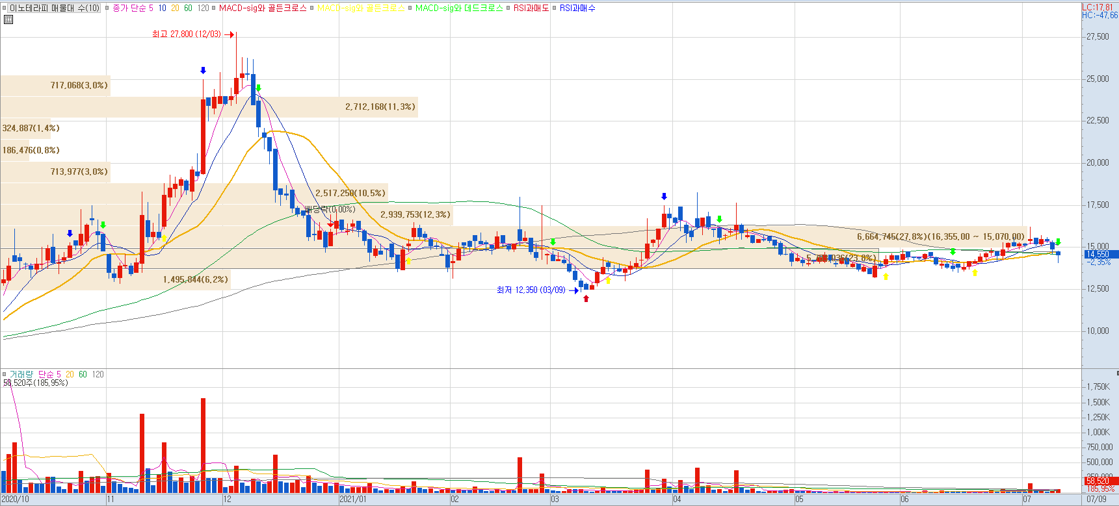Click the 22,500 price axis label
The width and height of the screenshot is (1119, 506).
click(1098, 121)
